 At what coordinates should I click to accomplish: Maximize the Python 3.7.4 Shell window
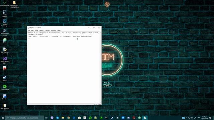tap(94, 28)
